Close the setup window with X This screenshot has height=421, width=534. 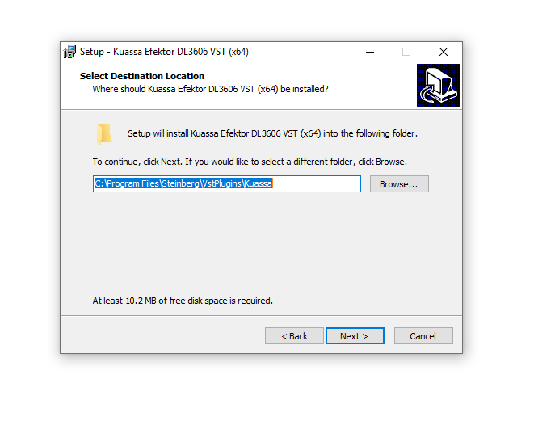point(444,52)
